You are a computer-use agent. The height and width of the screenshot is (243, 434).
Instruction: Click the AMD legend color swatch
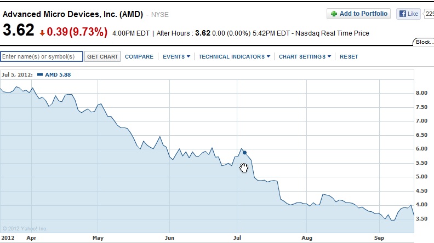pyautogui.click(x=40, y=74)
